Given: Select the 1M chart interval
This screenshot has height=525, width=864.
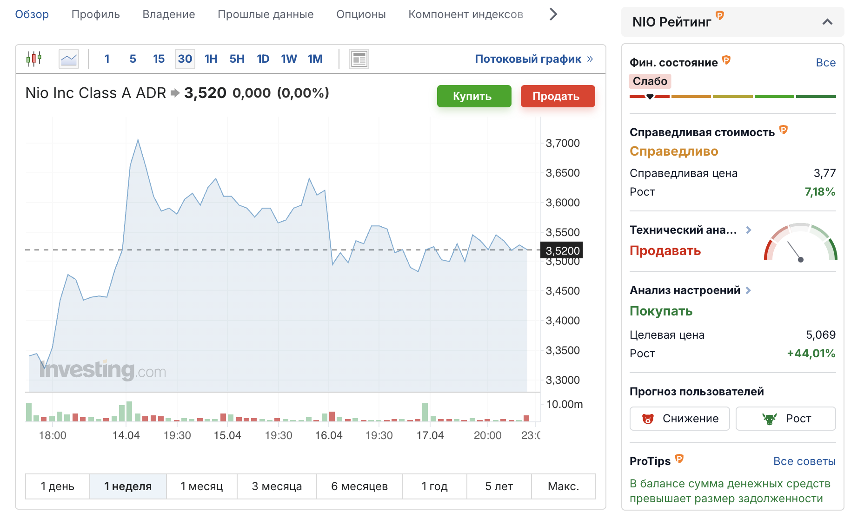Looking at the screenshot, I should coord(315,59).
